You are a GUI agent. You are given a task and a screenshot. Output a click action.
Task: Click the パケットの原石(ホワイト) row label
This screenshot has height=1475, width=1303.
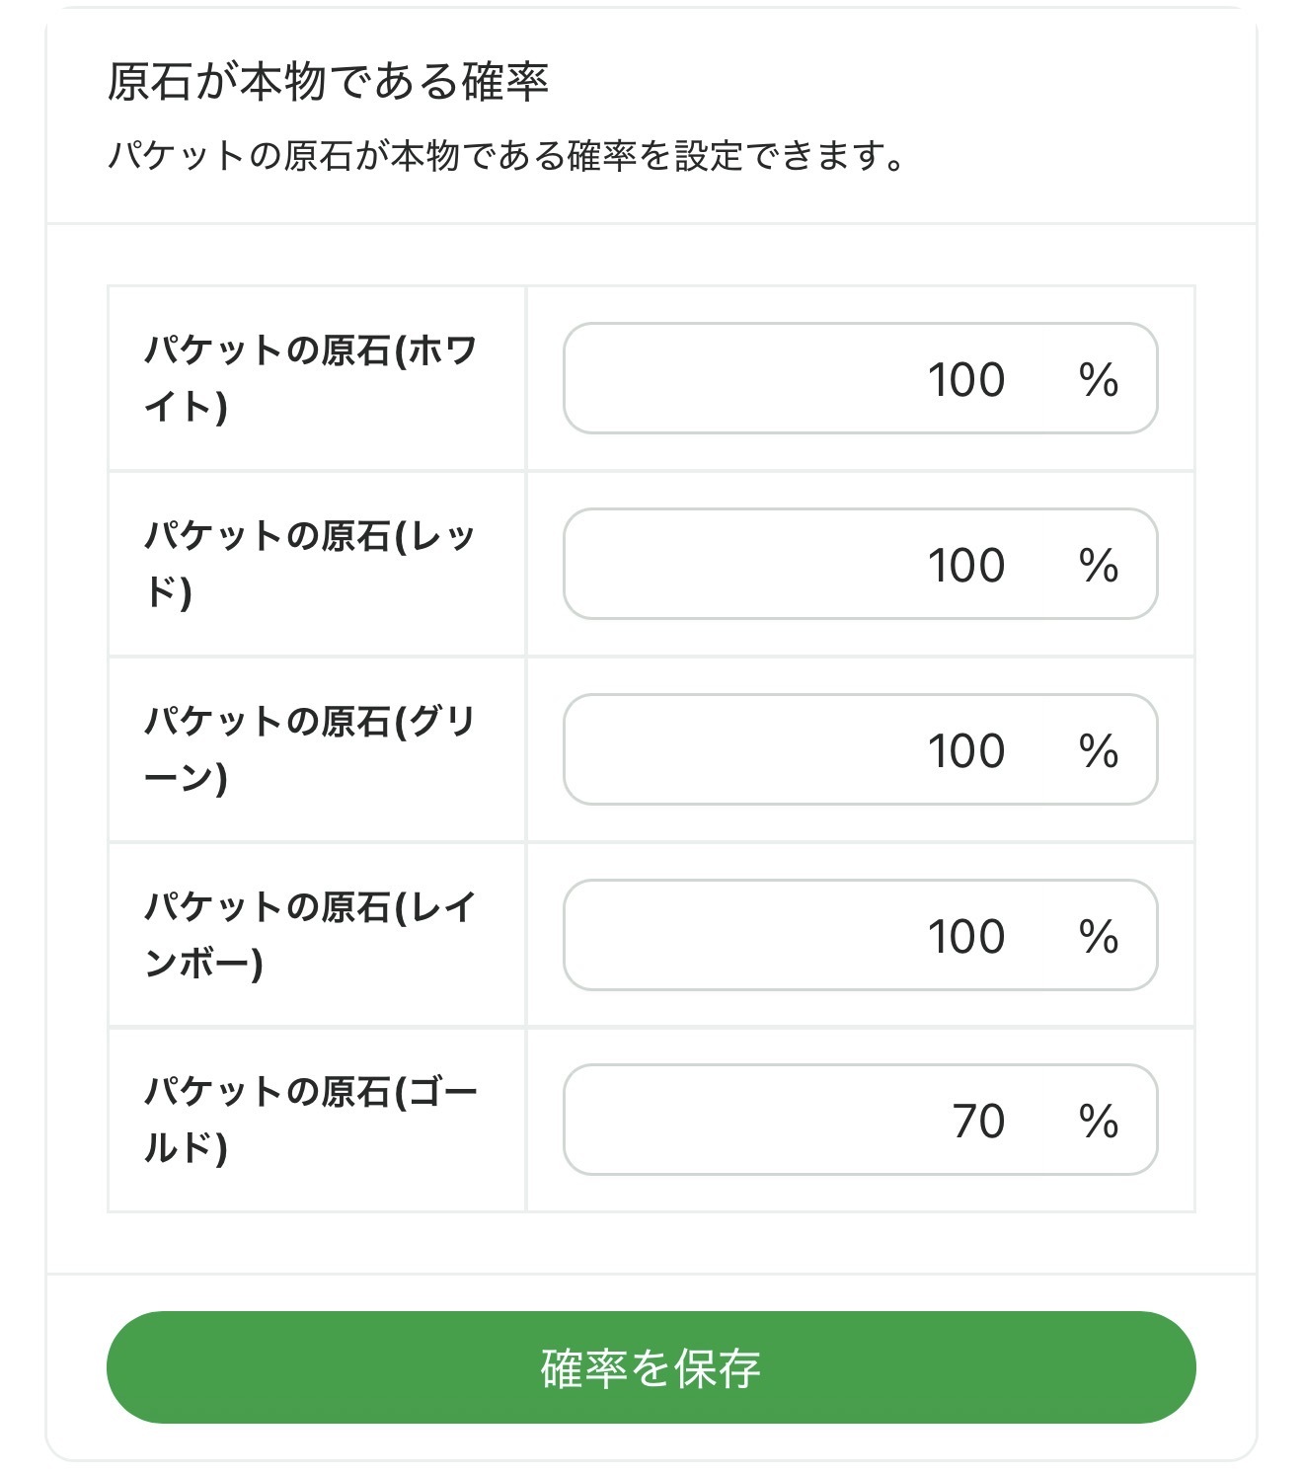(x=310, y=378)
